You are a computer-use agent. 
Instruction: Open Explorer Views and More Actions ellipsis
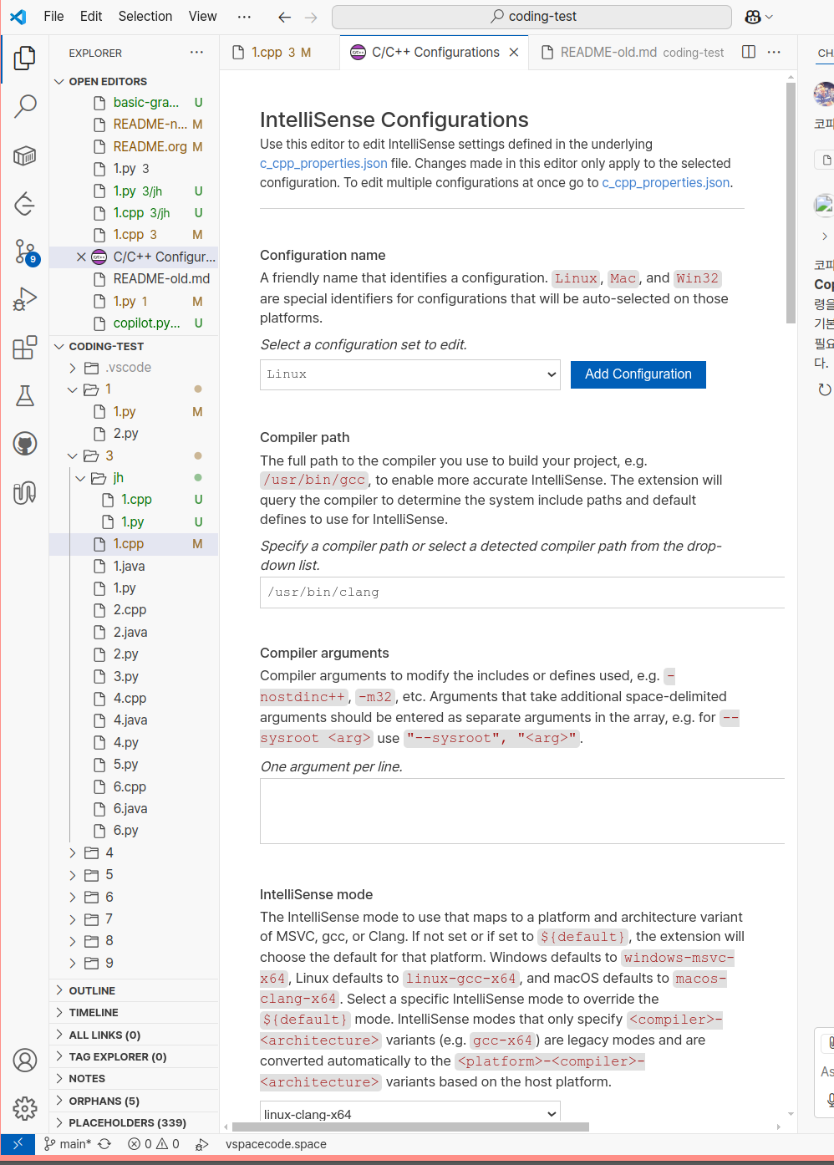click(196, 52)
